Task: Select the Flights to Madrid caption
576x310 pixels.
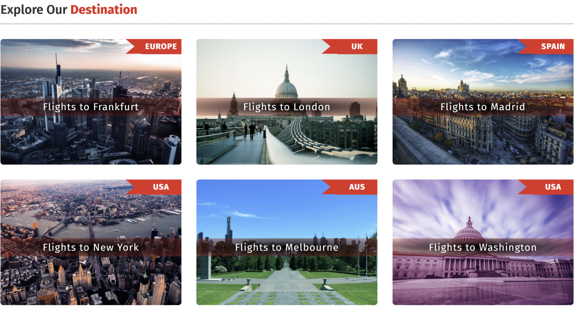Action: pos(483,107)
